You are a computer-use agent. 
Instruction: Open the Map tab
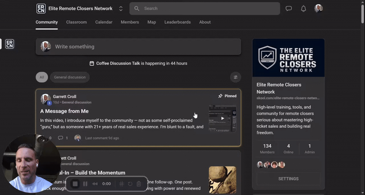[x=151, y=22]
